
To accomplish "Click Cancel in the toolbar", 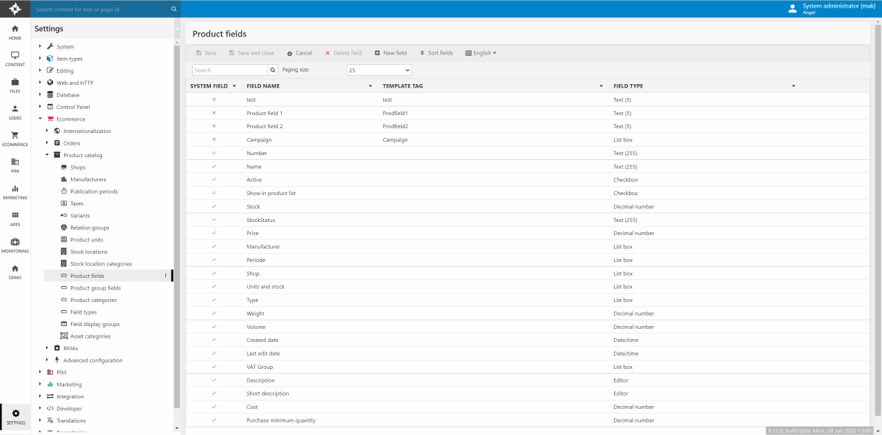I will pos(300,53).
